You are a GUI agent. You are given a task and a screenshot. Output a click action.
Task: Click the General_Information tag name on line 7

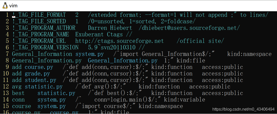click(42, 54)
